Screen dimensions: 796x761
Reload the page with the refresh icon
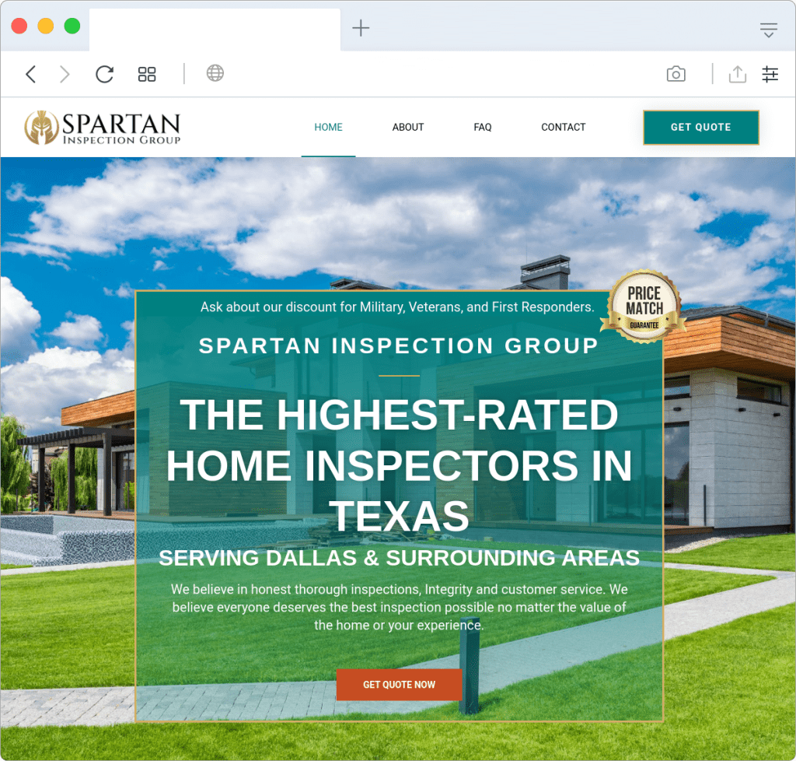pyautogui.click(x=105, y=74)
